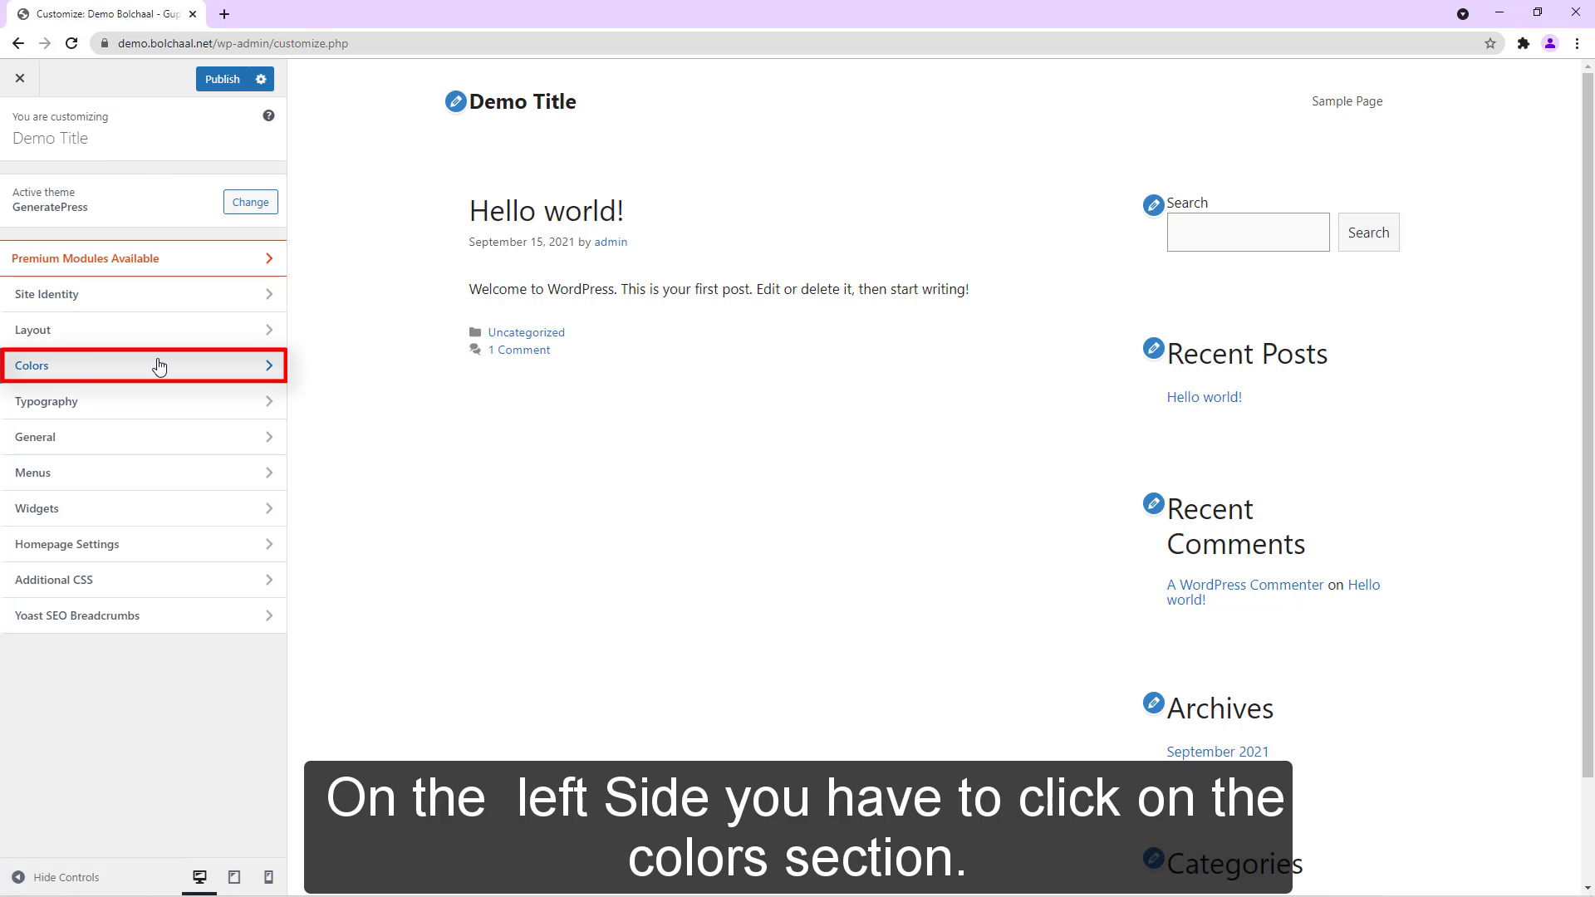Open browser extensions puzzle icon
The width and height of the screenshot is (1595, 897).
1523,43
